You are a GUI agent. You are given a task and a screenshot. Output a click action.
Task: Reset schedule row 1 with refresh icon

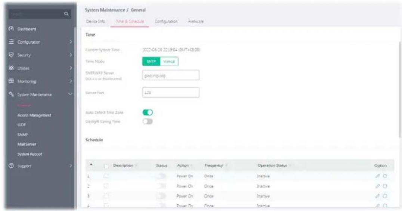(385, 176)
